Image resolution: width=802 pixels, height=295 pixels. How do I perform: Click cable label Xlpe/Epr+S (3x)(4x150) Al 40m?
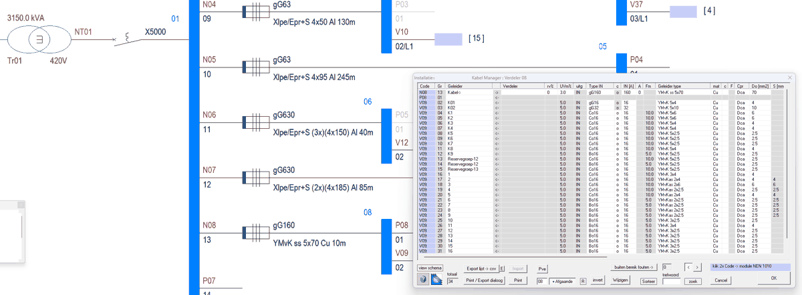pos(323,133)
